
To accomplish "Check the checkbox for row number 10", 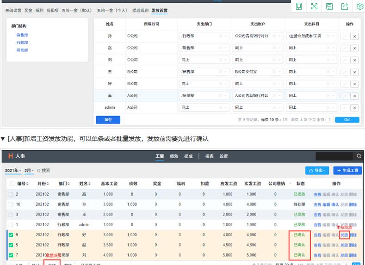I will click(x=11, y=204).
